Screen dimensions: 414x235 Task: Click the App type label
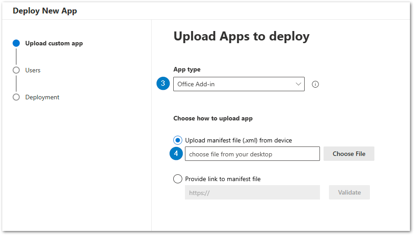(x=187, y=70)
